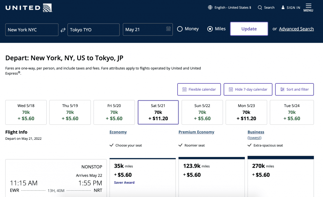Click the SIGN IN link
This screenshot has height=197, width=323.
pos(293,8)
